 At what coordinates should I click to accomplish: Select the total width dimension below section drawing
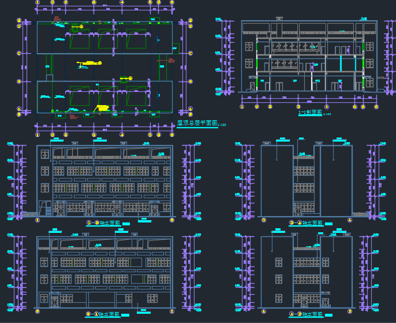pos(309,102)
